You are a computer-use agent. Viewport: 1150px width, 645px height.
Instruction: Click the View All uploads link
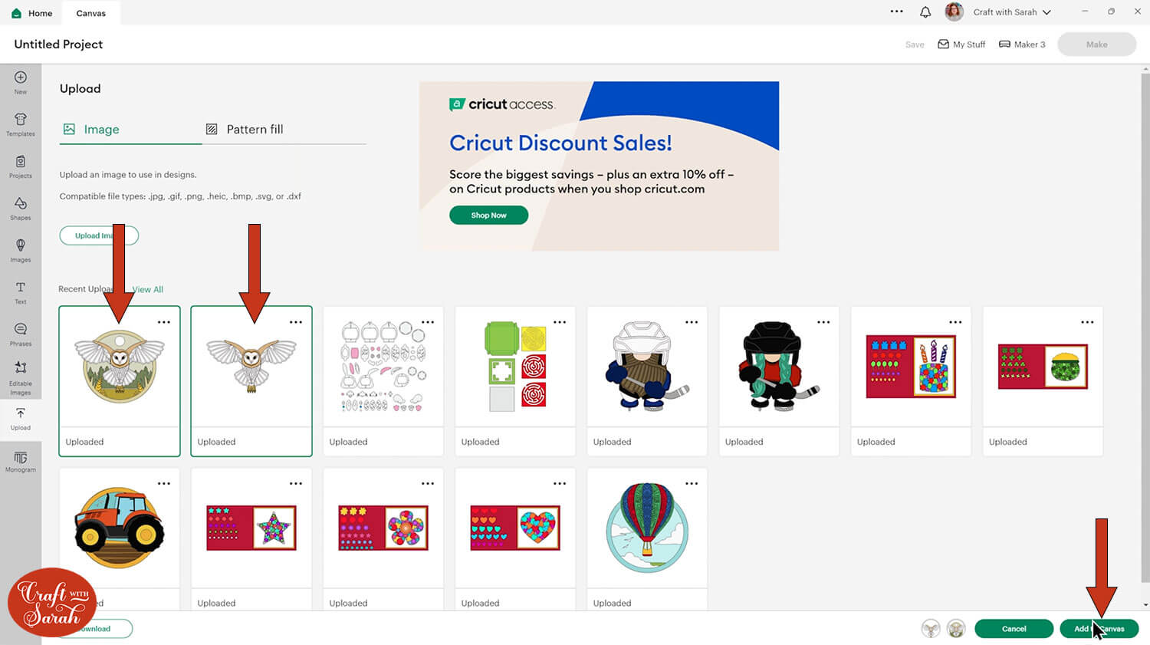[148, 290]
